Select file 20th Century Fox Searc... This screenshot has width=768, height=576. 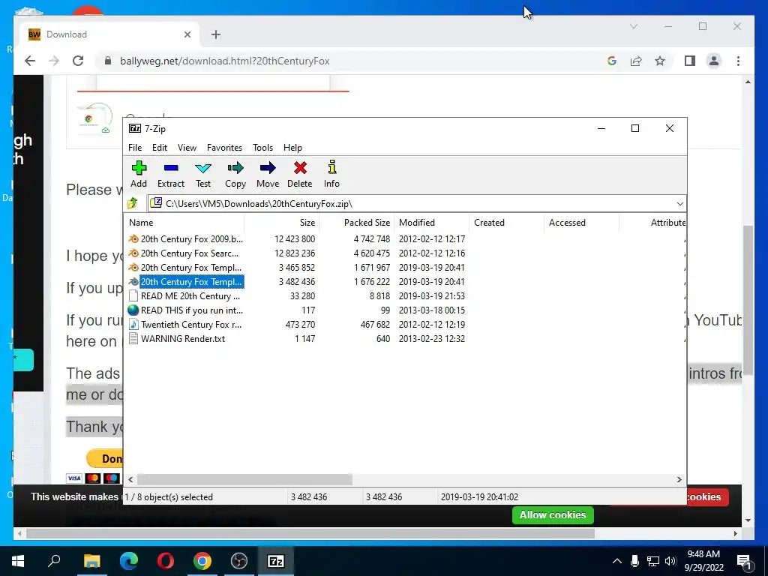190,253
